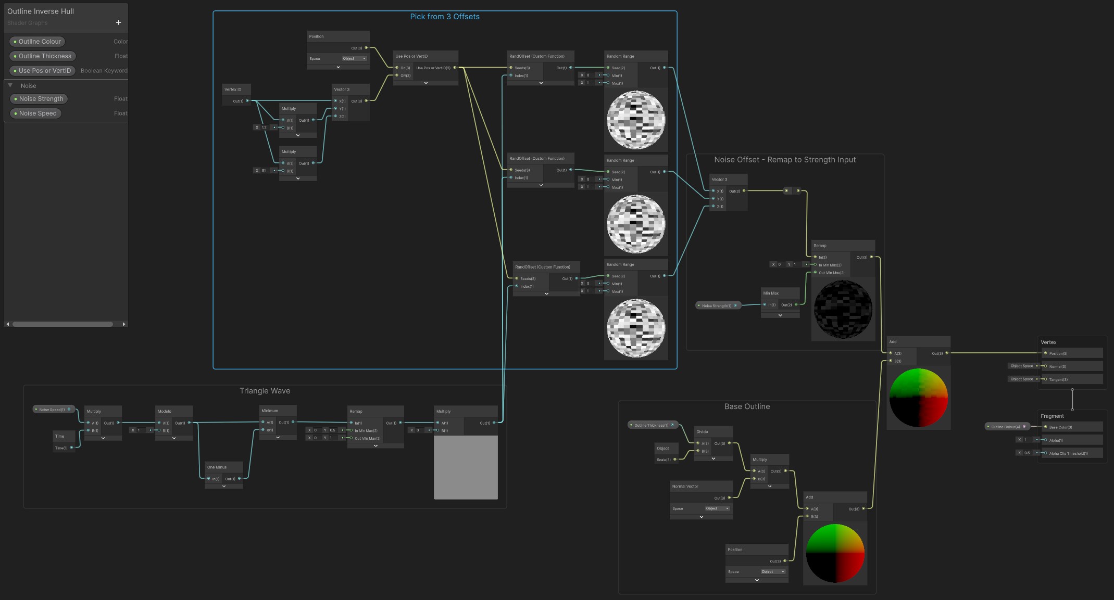
Task: Click the Base Color(3) port in the Fragment block
Action: click(x=1045, y=427)
